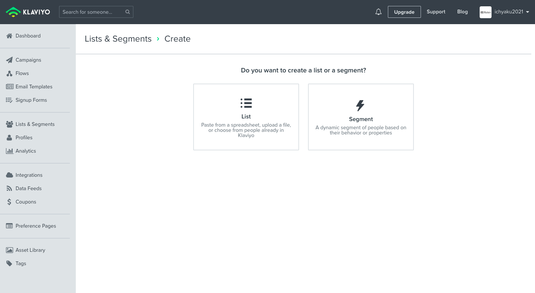Focus the Search for someone field
The height and width of the screenshot is (293, 535).
coord(96,12)
